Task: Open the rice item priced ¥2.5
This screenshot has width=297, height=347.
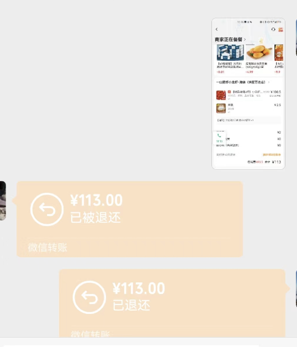Action: [x=248, y=108]
